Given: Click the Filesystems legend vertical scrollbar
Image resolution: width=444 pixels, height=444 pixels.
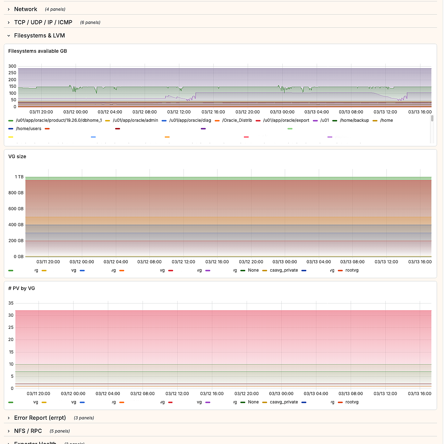Looking at the screenshot, I should point(432,119).
